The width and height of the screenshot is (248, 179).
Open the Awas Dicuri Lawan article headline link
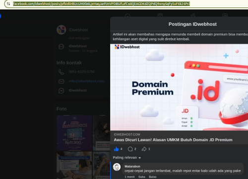click(x=173, y=140)
